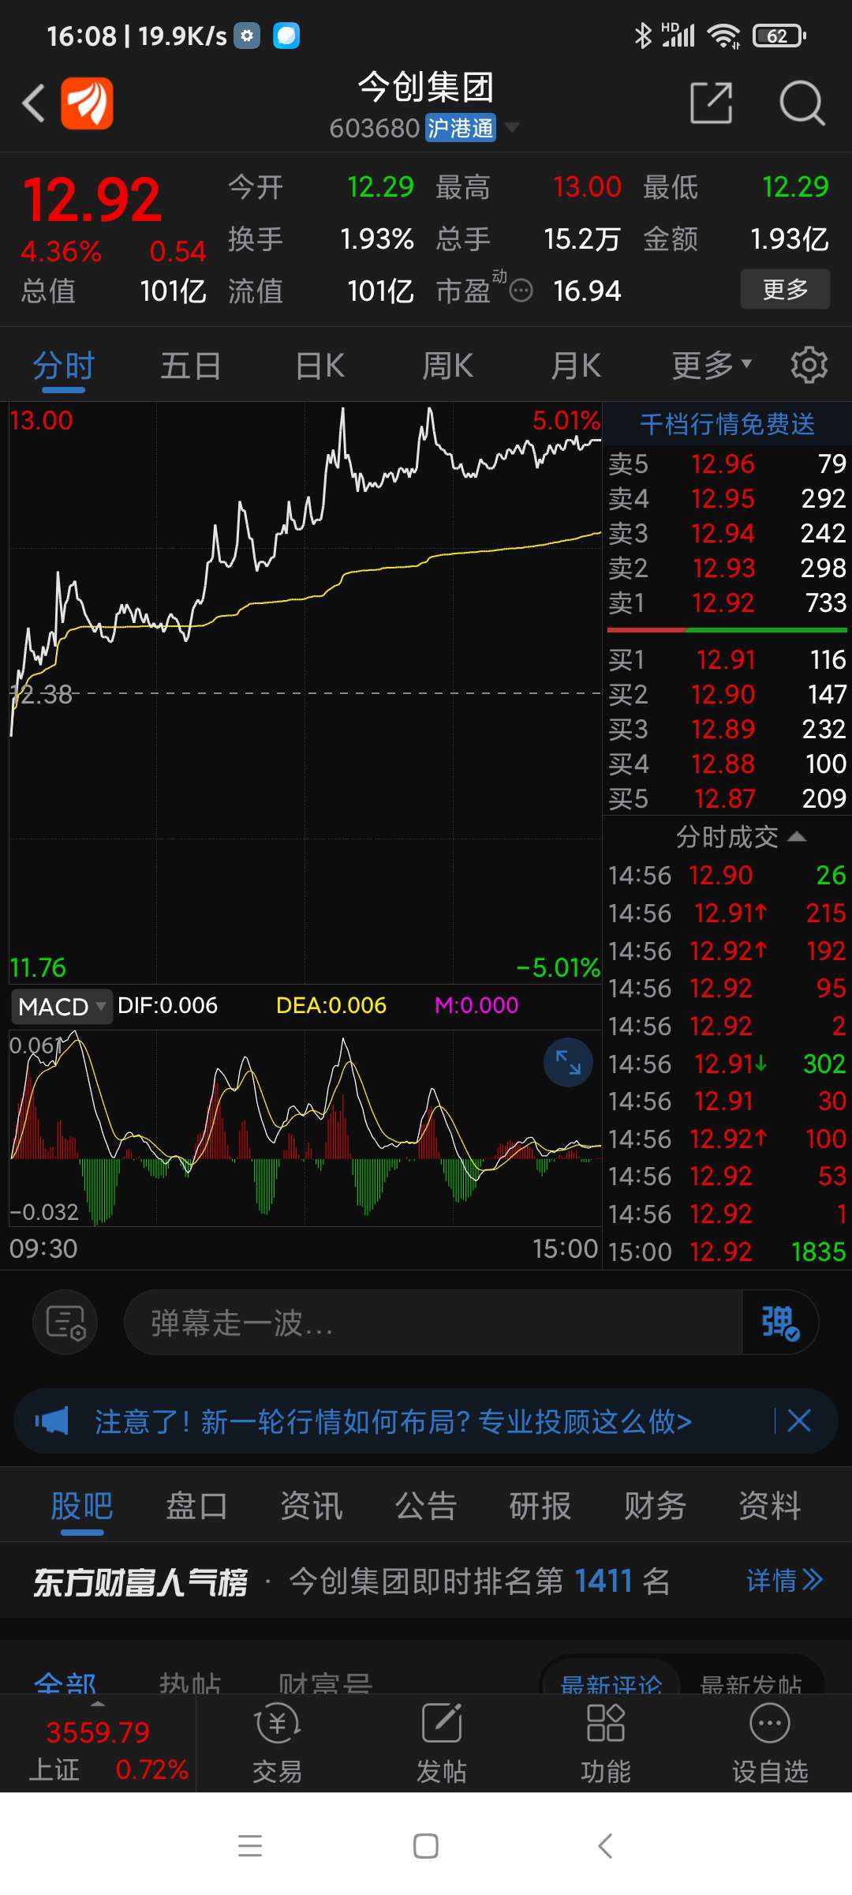Open the 资讯 news tab
This screenshot has height=1895, width=852.
coord(312,1506)
